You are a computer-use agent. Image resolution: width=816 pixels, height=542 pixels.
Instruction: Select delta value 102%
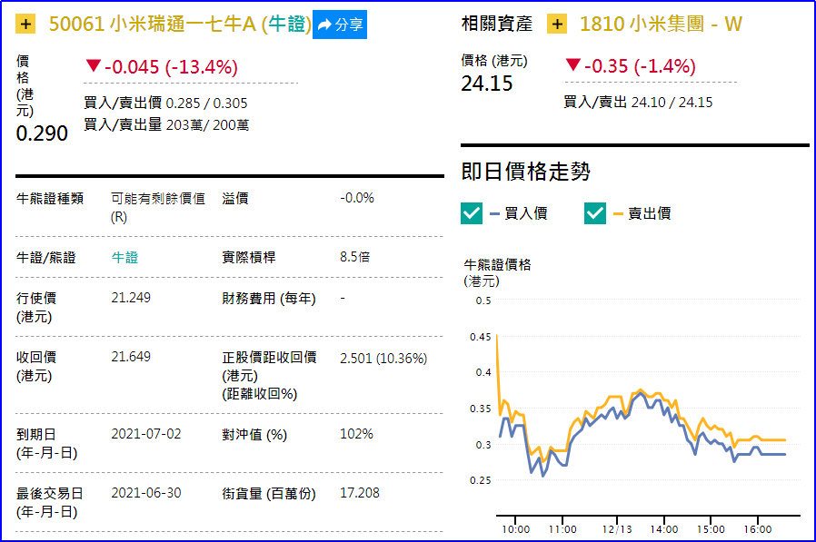356,434
